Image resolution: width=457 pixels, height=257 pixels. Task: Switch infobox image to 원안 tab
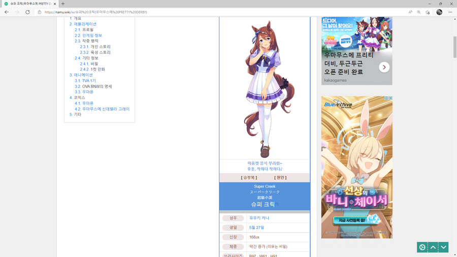pyautogui.click(x=280, y=177)
